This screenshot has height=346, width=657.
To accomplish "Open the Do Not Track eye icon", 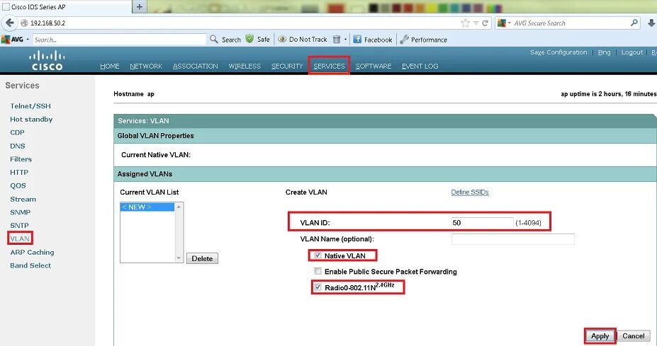I will point(282,40).
